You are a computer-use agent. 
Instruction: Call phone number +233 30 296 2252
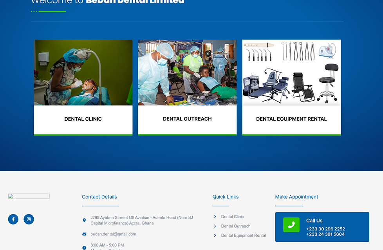click(325, 229)
